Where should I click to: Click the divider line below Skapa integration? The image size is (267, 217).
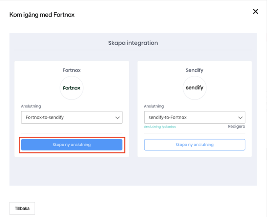click(x=133, y=50)
